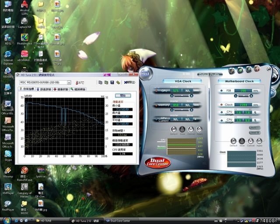Open the Alcohol 120% desktop shortcut
The height and width of the screenshot is (224, 280).
pyautogui.click(x=24, y=8)
